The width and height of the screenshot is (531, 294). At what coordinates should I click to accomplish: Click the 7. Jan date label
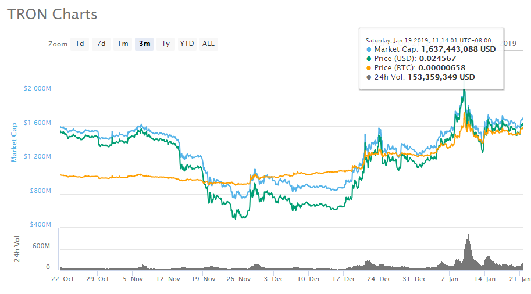coord(450,279)
